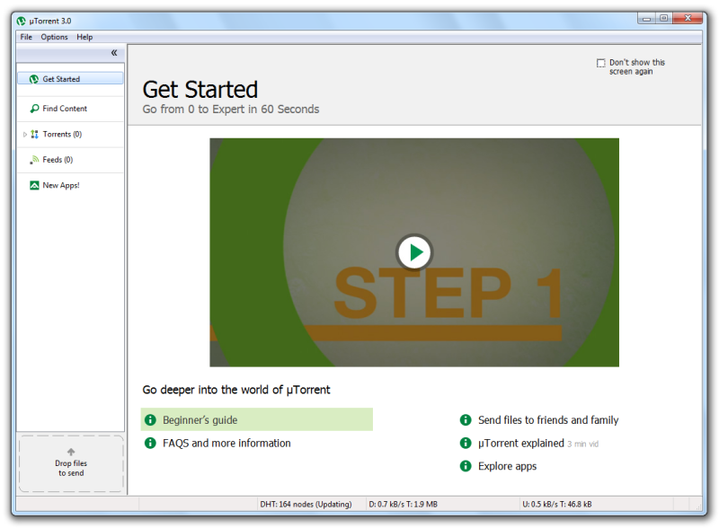719x528 pixels.
Task: Open Send files to friends and family link
Action: pyautogui.click(x=548, y=420)
